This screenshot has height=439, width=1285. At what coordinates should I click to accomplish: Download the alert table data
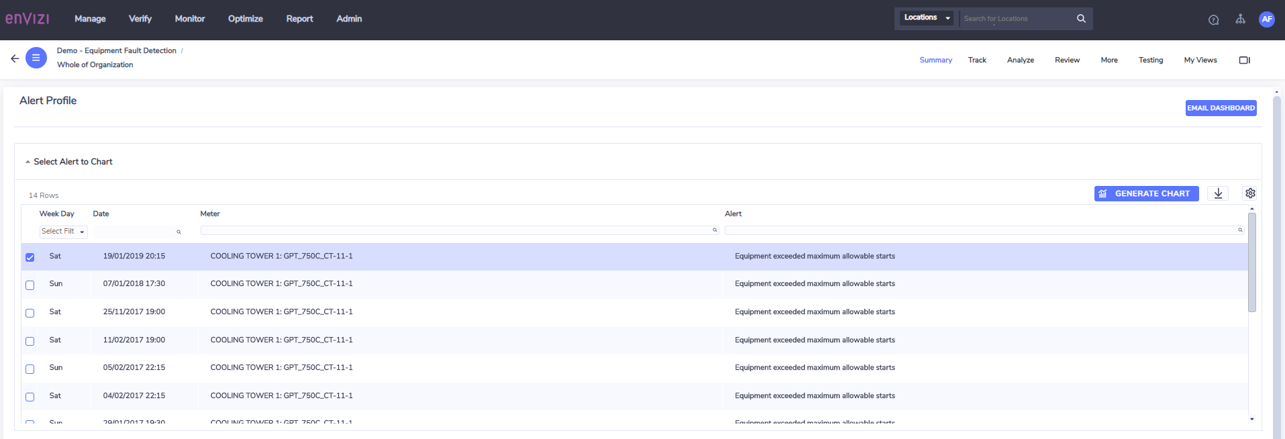click(x=1218, y=193)
